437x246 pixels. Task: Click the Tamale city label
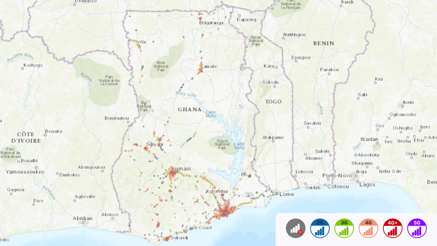tap(209, 66)
